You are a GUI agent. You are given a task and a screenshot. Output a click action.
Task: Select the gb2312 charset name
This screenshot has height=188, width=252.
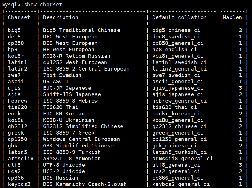(17, 126)
